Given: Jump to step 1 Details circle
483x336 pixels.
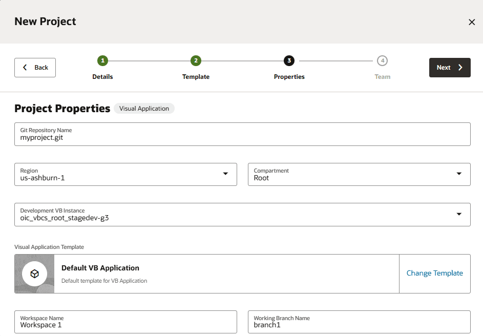Looking at the screenshot, I should pos(102,60).
